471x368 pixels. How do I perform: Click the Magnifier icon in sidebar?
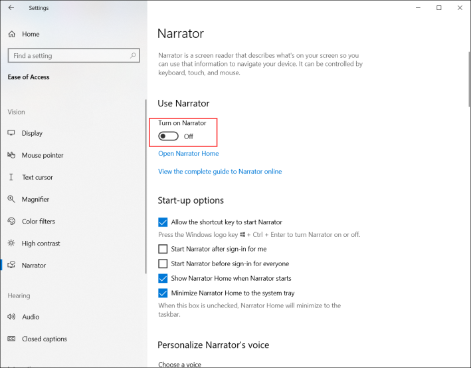click(11, 199)
